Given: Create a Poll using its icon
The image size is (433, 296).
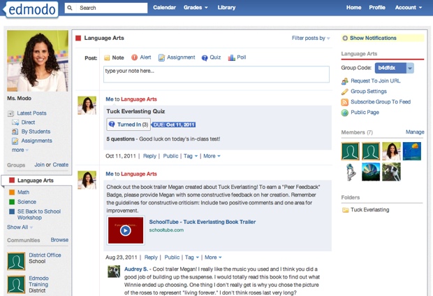Looking at the screenshot, I should pos(231,58).
